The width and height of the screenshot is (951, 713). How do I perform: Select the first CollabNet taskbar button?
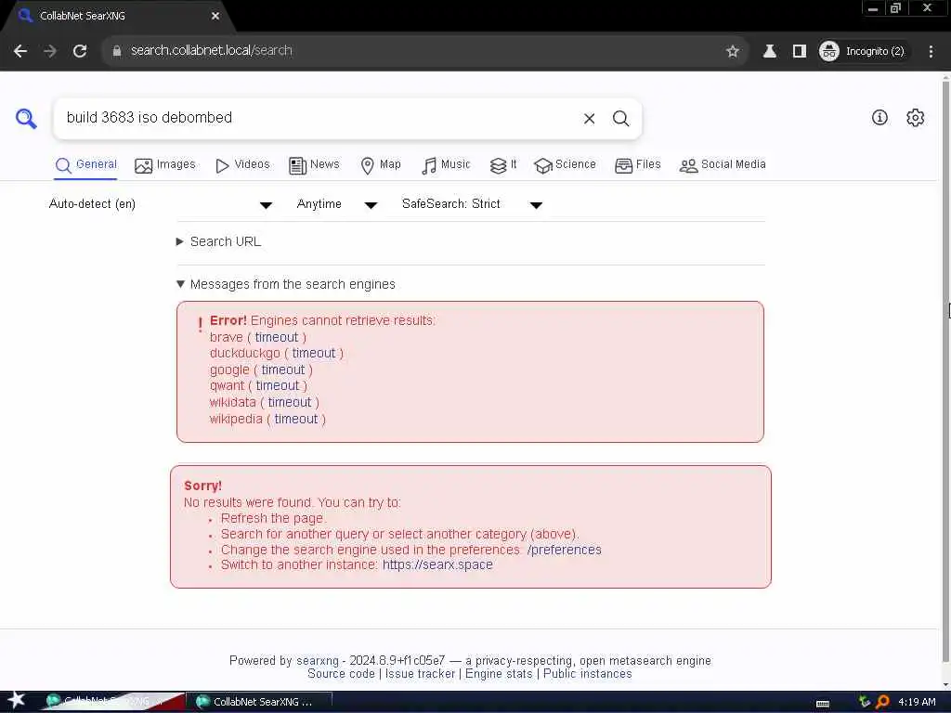click(112, 702)
